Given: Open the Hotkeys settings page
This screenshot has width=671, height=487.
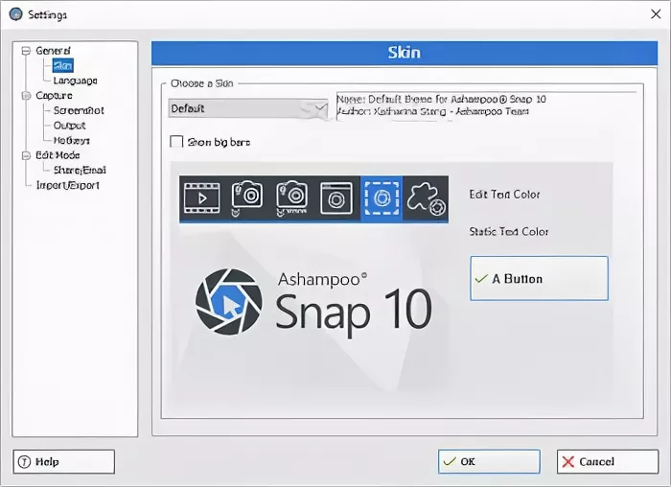Looking at the screenshot, I should click(72, 140).
